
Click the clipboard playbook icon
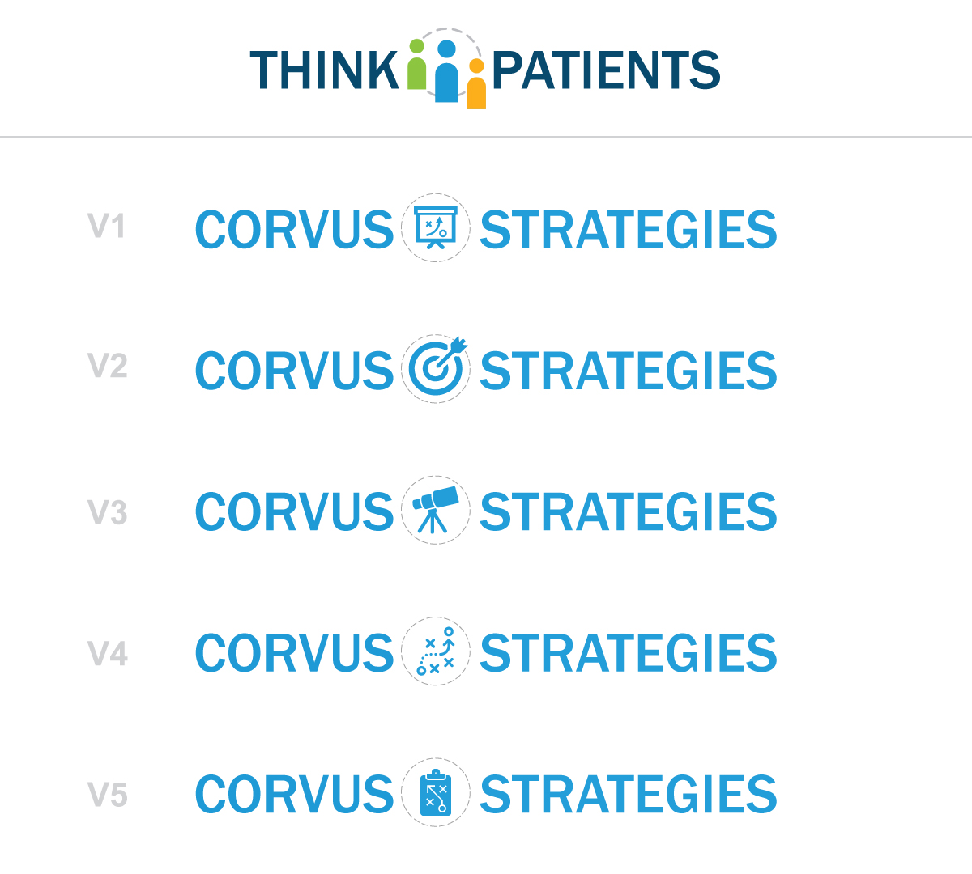click(x=436, y=793)
